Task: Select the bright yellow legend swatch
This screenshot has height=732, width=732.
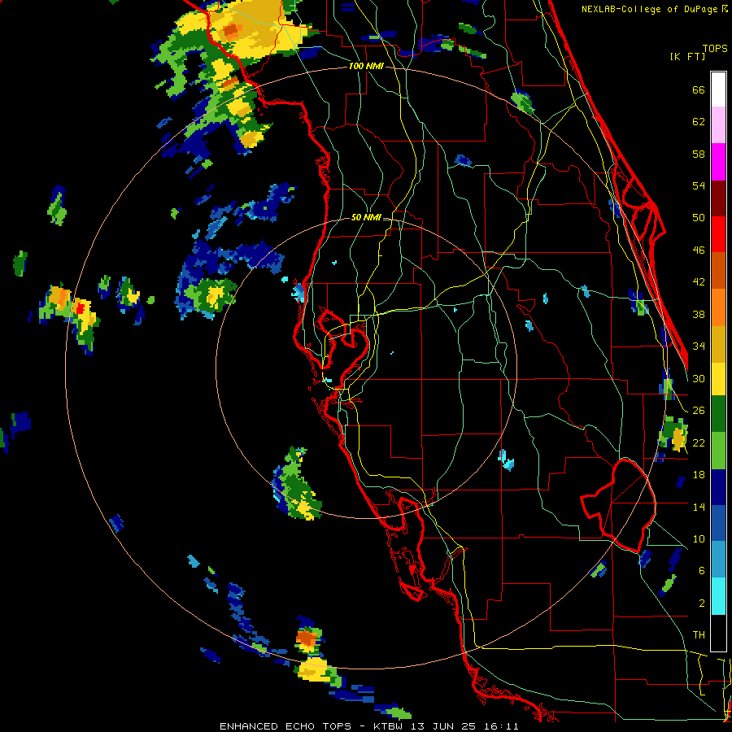Action: [x=718, y=379]
